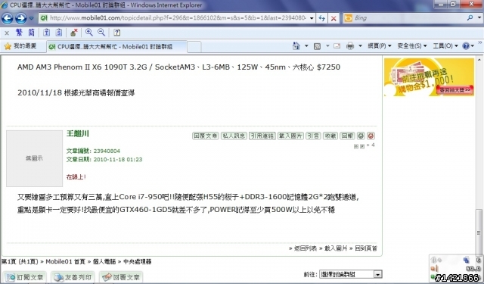484x284 pixels.
Task: Convert page to Simplified Chinese (简)
Action: [32, 33]
